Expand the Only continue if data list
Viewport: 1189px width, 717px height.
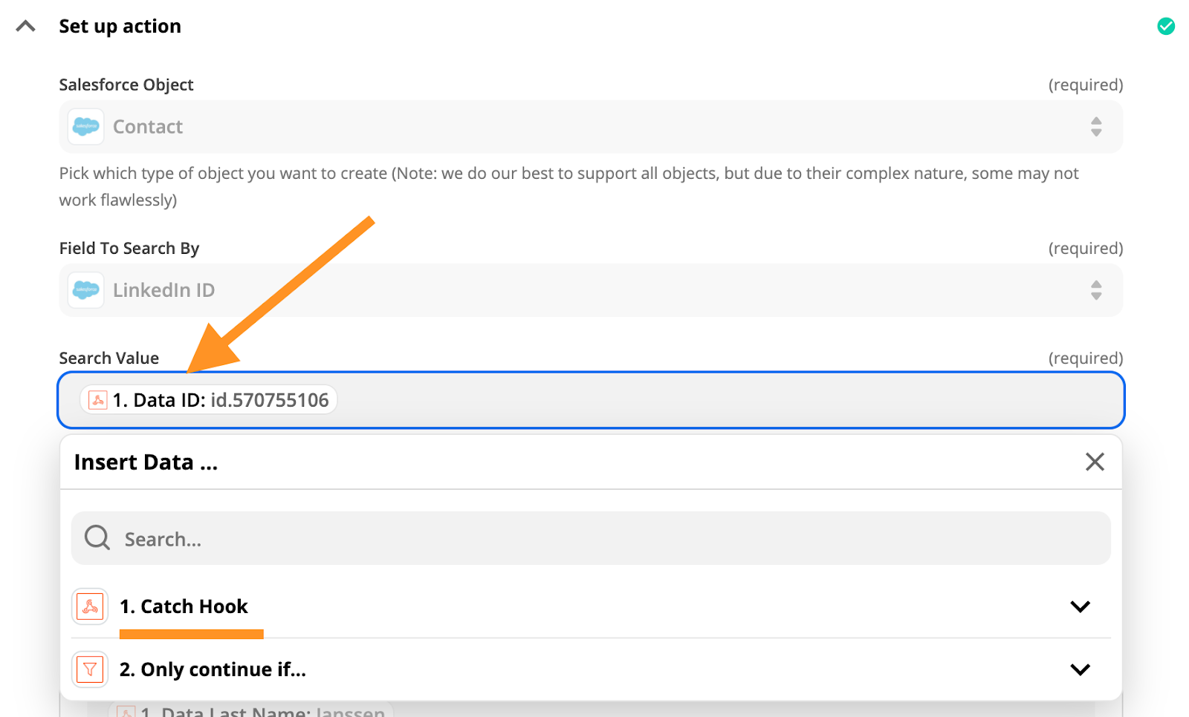pos(1080,669)
